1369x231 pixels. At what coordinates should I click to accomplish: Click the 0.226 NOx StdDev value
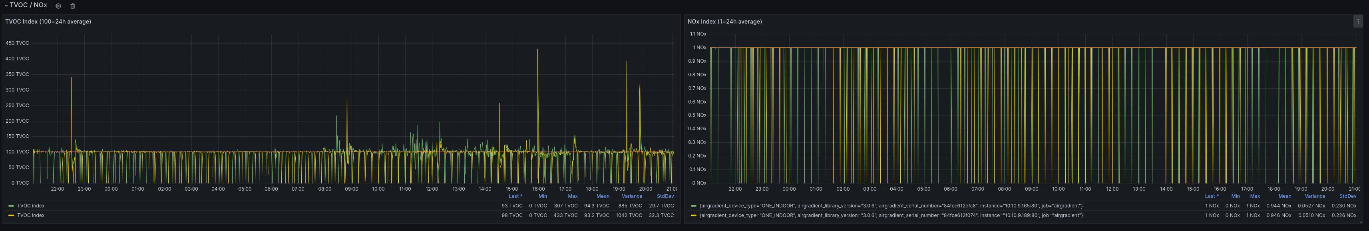click(x=1343, y=215)
